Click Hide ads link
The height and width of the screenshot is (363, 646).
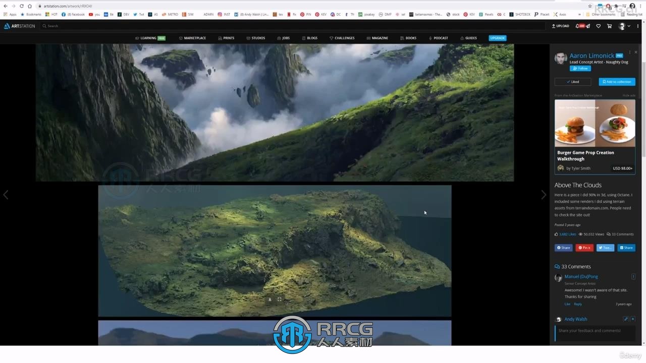[629, 95]
